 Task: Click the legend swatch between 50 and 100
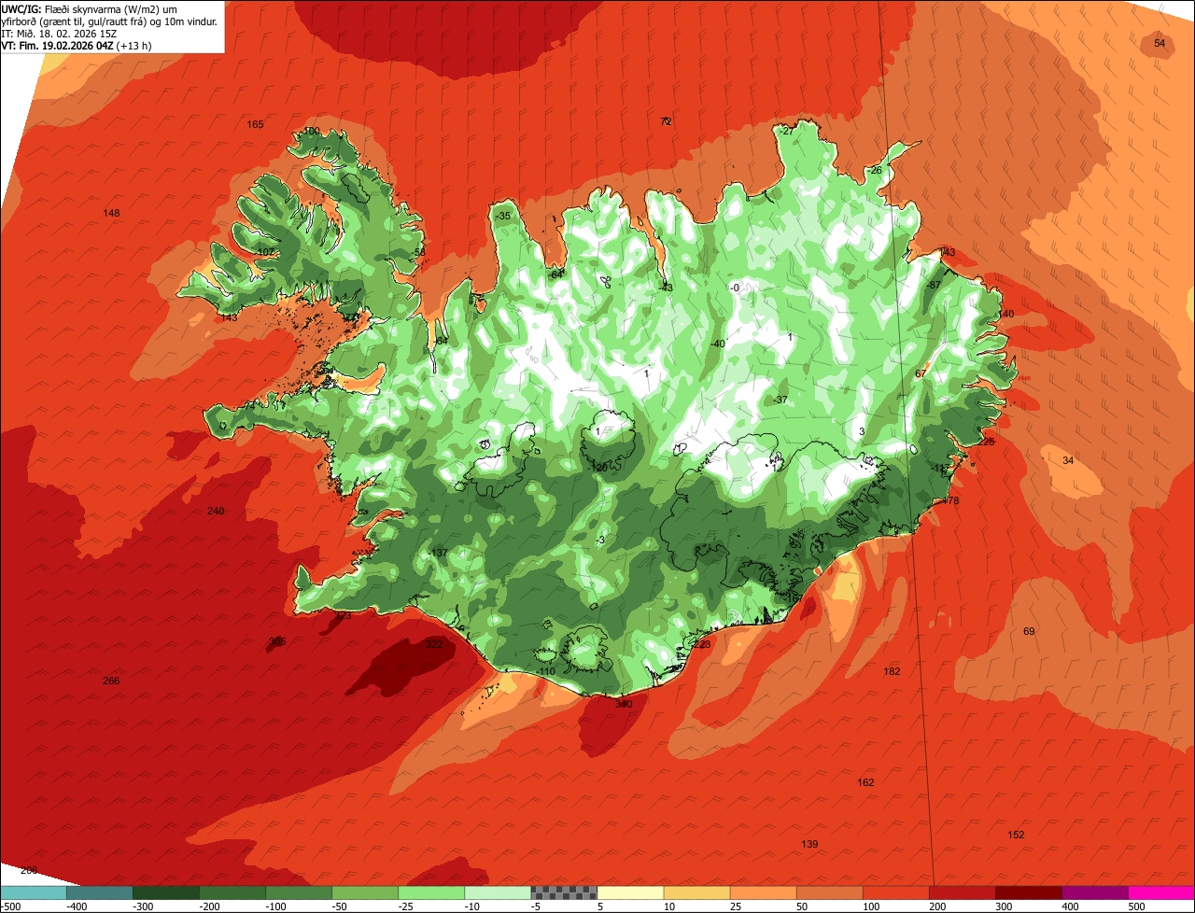[830, 892]
